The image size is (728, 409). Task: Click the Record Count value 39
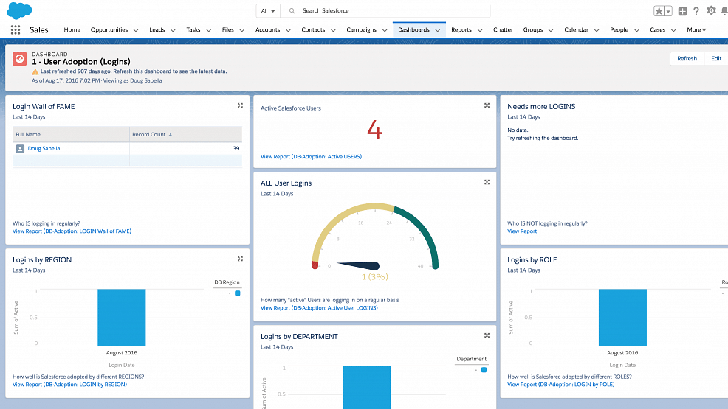[x=236, y=149]
